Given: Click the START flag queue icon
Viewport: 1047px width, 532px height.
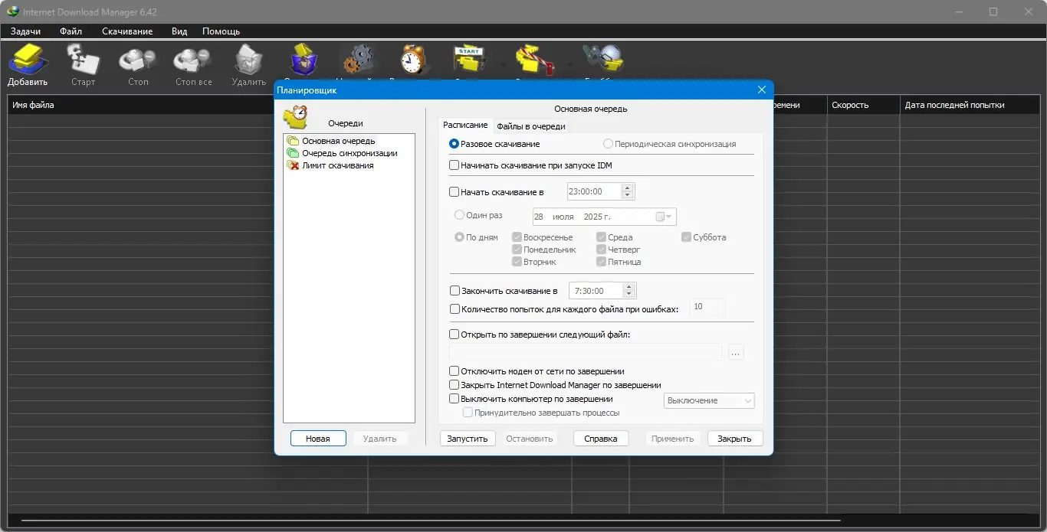Looking at the screenshot, I should click(468, 57).
